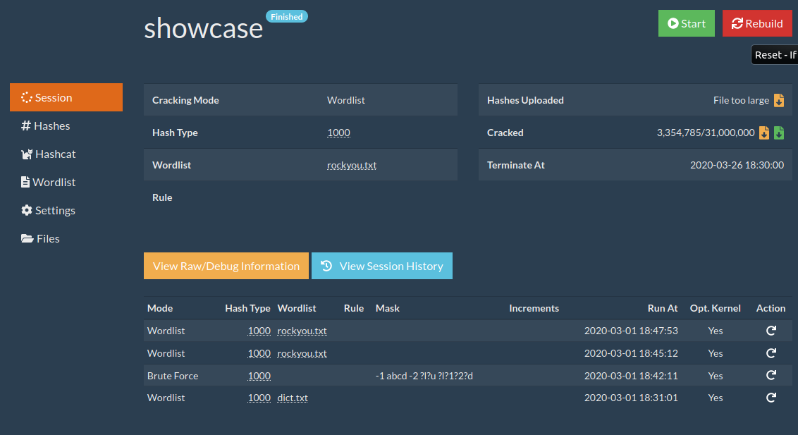Rerun the dict.txt session via its redo icon

(771, 398)
